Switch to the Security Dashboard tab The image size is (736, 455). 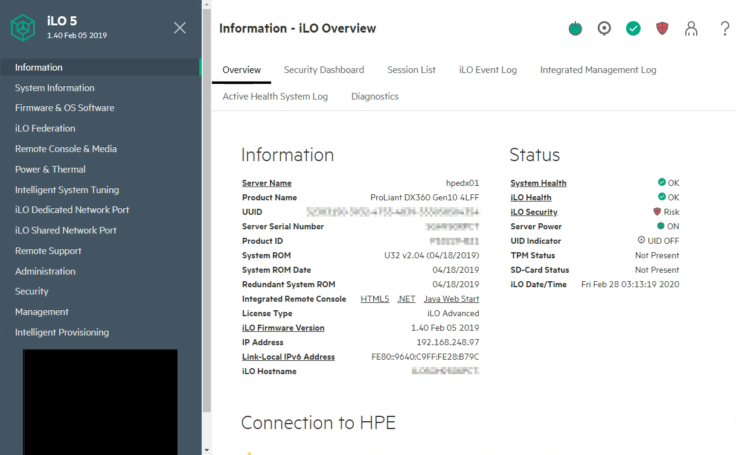(x=324, y=70)
